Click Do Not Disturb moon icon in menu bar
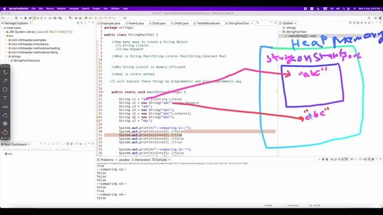 click(318, 8)
